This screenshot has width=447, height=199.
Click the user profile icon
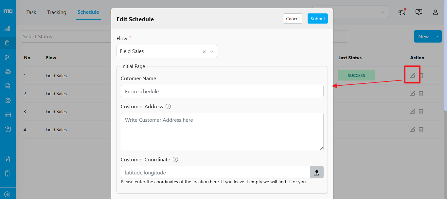click(x=435, y=12)
